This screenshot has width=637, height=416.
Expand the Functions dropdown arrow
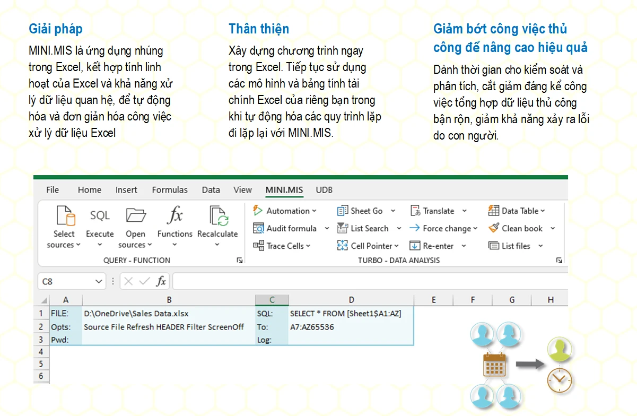point(175,245)
